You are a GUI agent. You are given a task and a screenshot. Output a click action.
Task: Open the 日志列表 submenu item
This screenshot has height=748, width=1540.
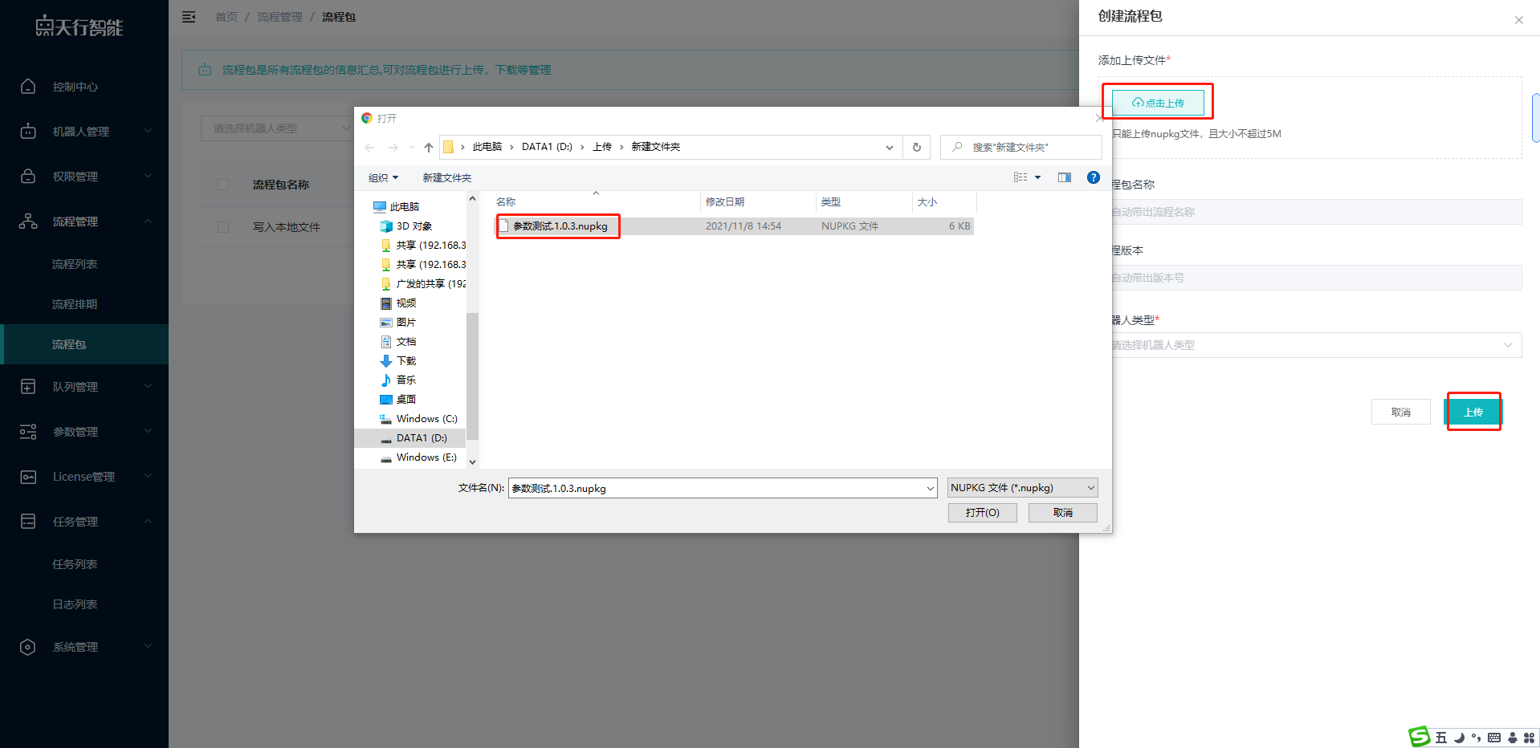(x=75, y=604)
